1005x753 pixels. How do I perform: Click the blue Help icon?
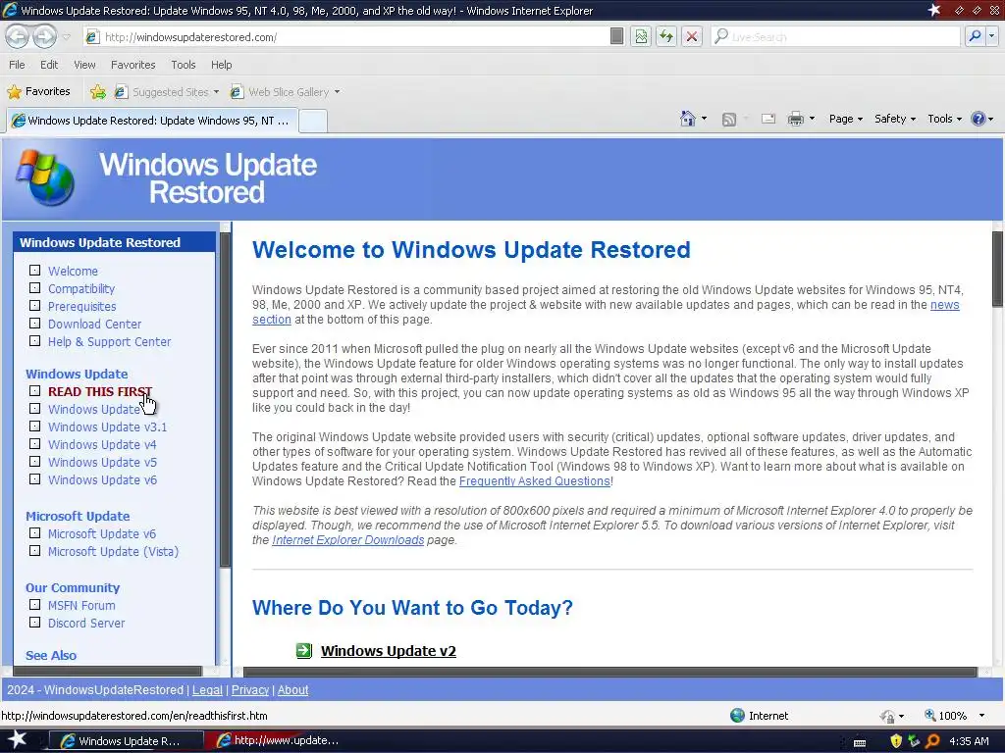(979, 119)
